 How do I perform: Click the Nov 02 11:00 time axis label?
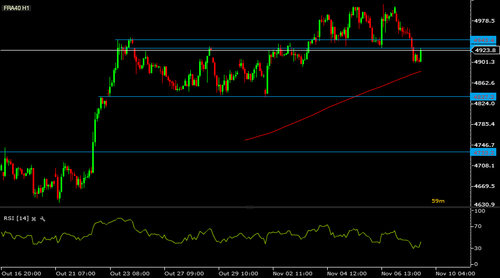[x=292, y=274]
